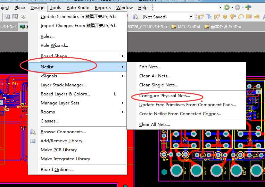This screenshot has height=187, width=265.
Task: Open Rule Wizard...
Action: 54,45
